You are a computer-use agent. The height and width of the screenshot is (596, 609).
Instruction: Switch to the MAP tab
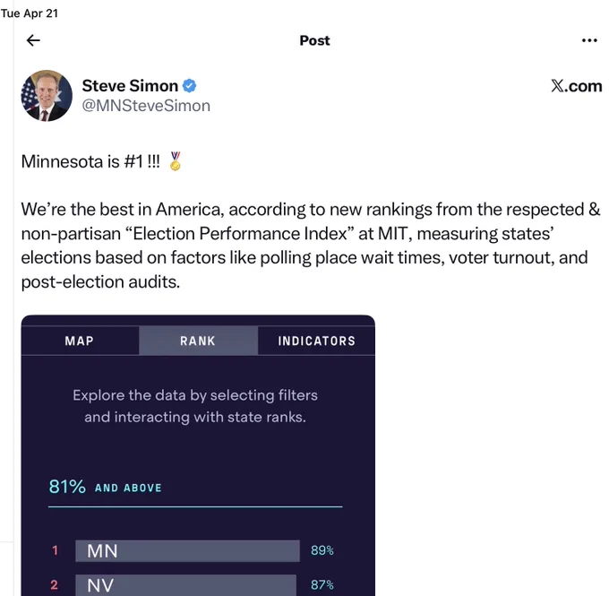[x=80, y=341]
